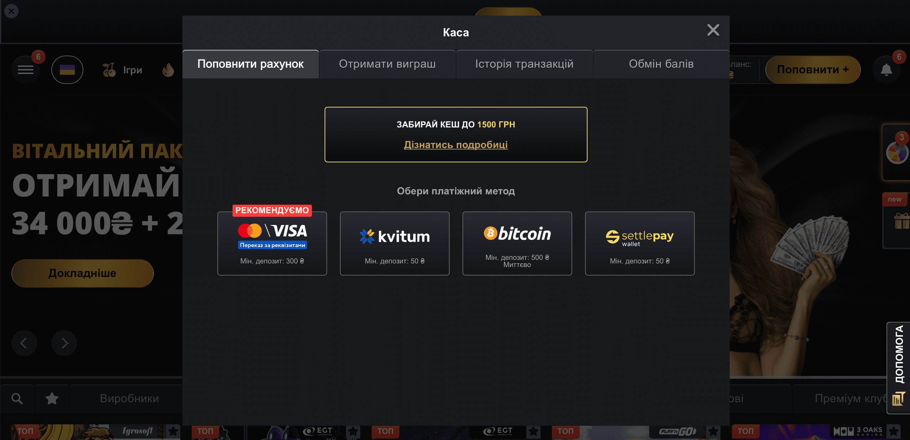
Task: Click the hamburger menu icon
Action: pos(25,69)
